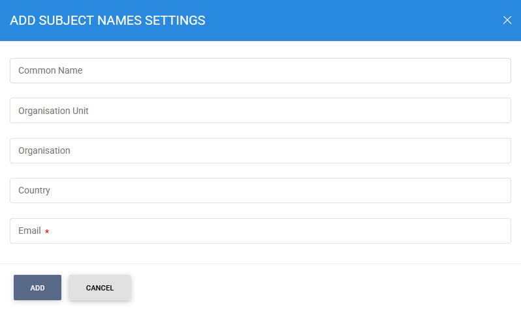Viewport: 521px width, 310px height.
Task: Click into the Country field
Action: [x=260, y=191]
